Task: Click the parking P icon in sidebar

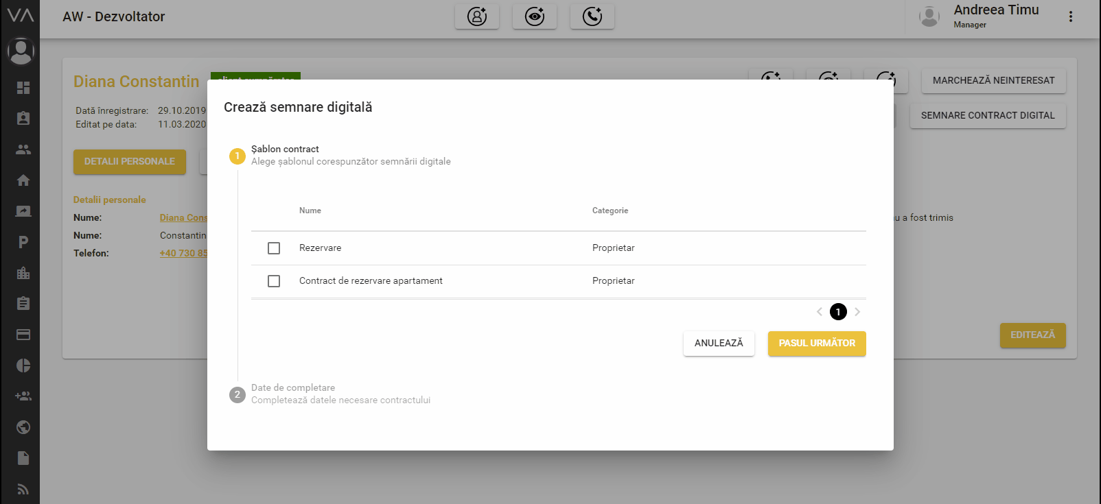Action: click(23, 242)
